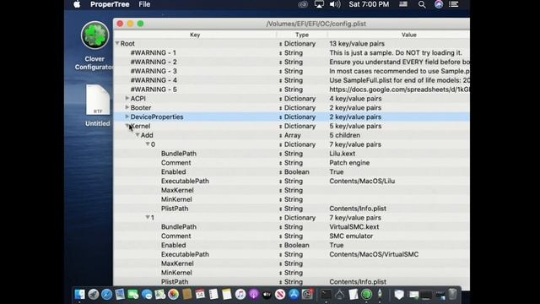Open the Notes app in the Dock
540x304 pixels.
227,295
